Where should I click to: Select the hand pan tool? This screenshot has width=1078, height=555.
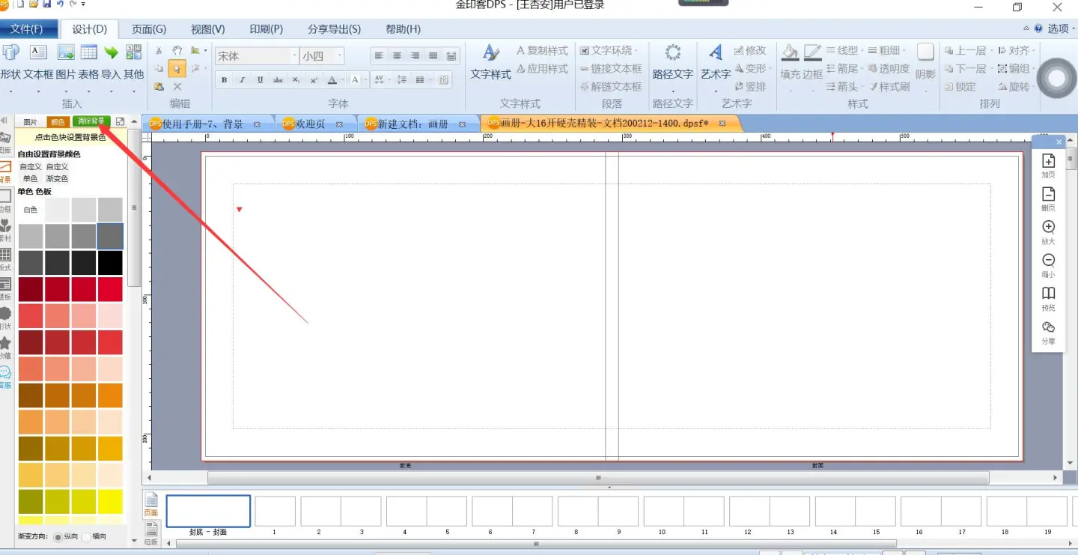(x=177, y=51)
